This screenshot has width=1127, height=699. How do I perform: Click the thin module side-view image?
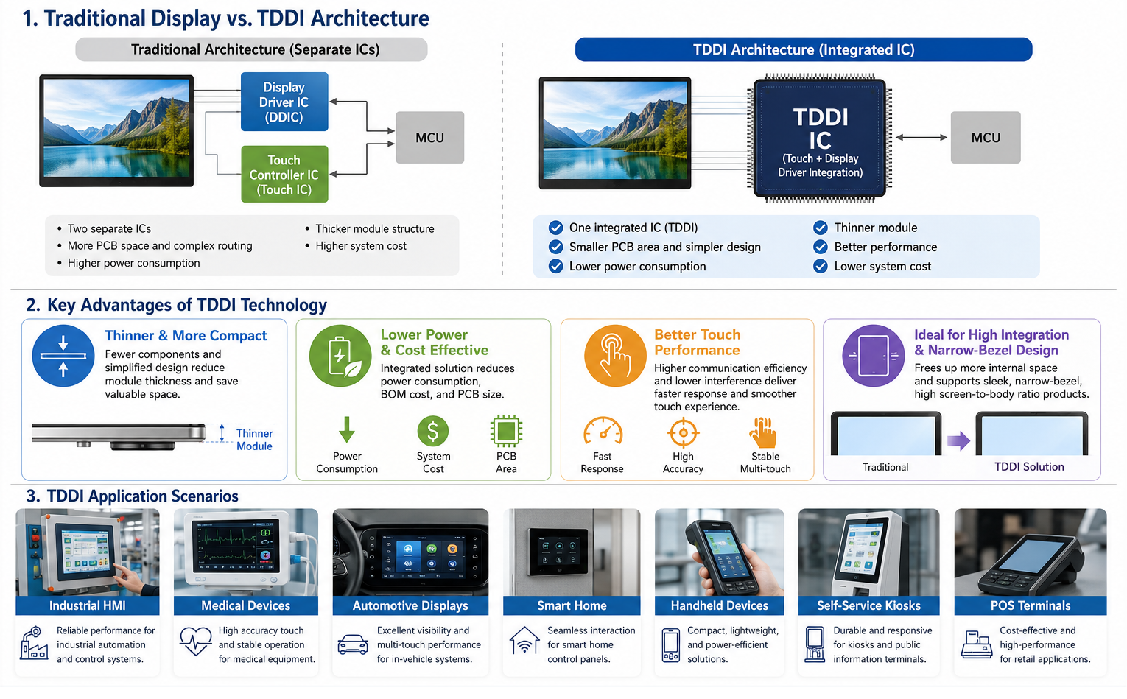(x=119, y=435)
